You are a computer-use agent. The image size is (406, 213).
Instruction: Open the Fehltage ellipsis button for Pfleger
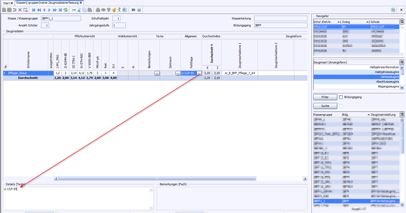(x=199, y=73)
